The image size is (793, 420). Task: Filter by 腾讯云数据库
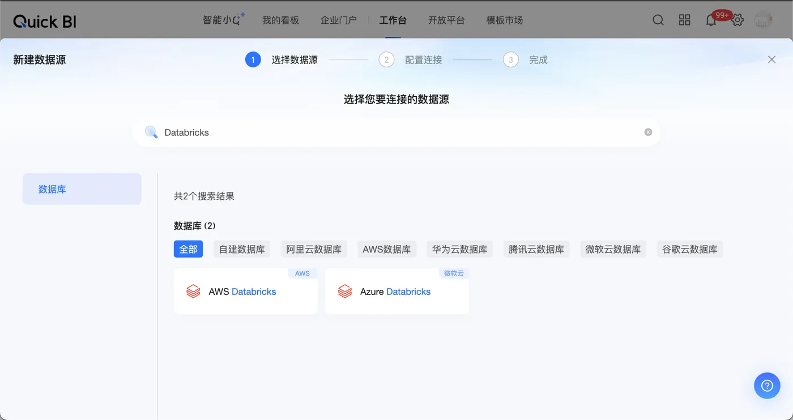[536, 249]
